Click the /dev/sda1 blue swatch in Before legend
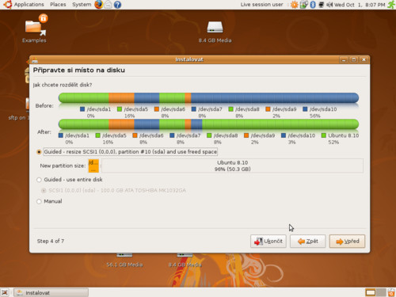 point(82,109)
